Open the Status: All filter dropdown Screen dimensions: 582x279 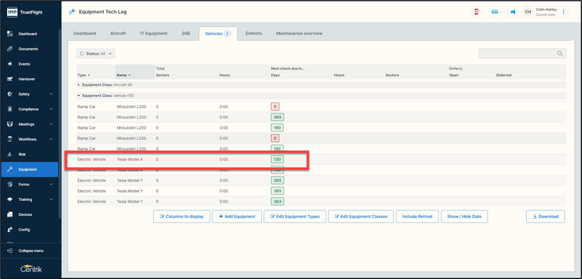click(x=96, y=54)
